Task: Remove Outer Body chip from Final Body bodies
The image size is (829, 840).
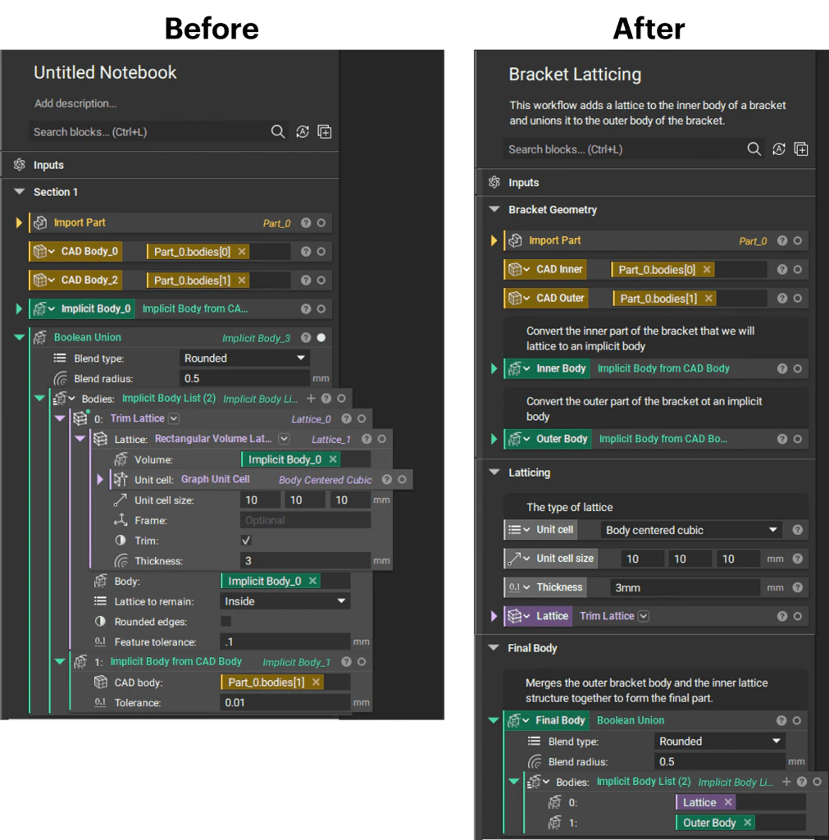Action: [748, 822]
